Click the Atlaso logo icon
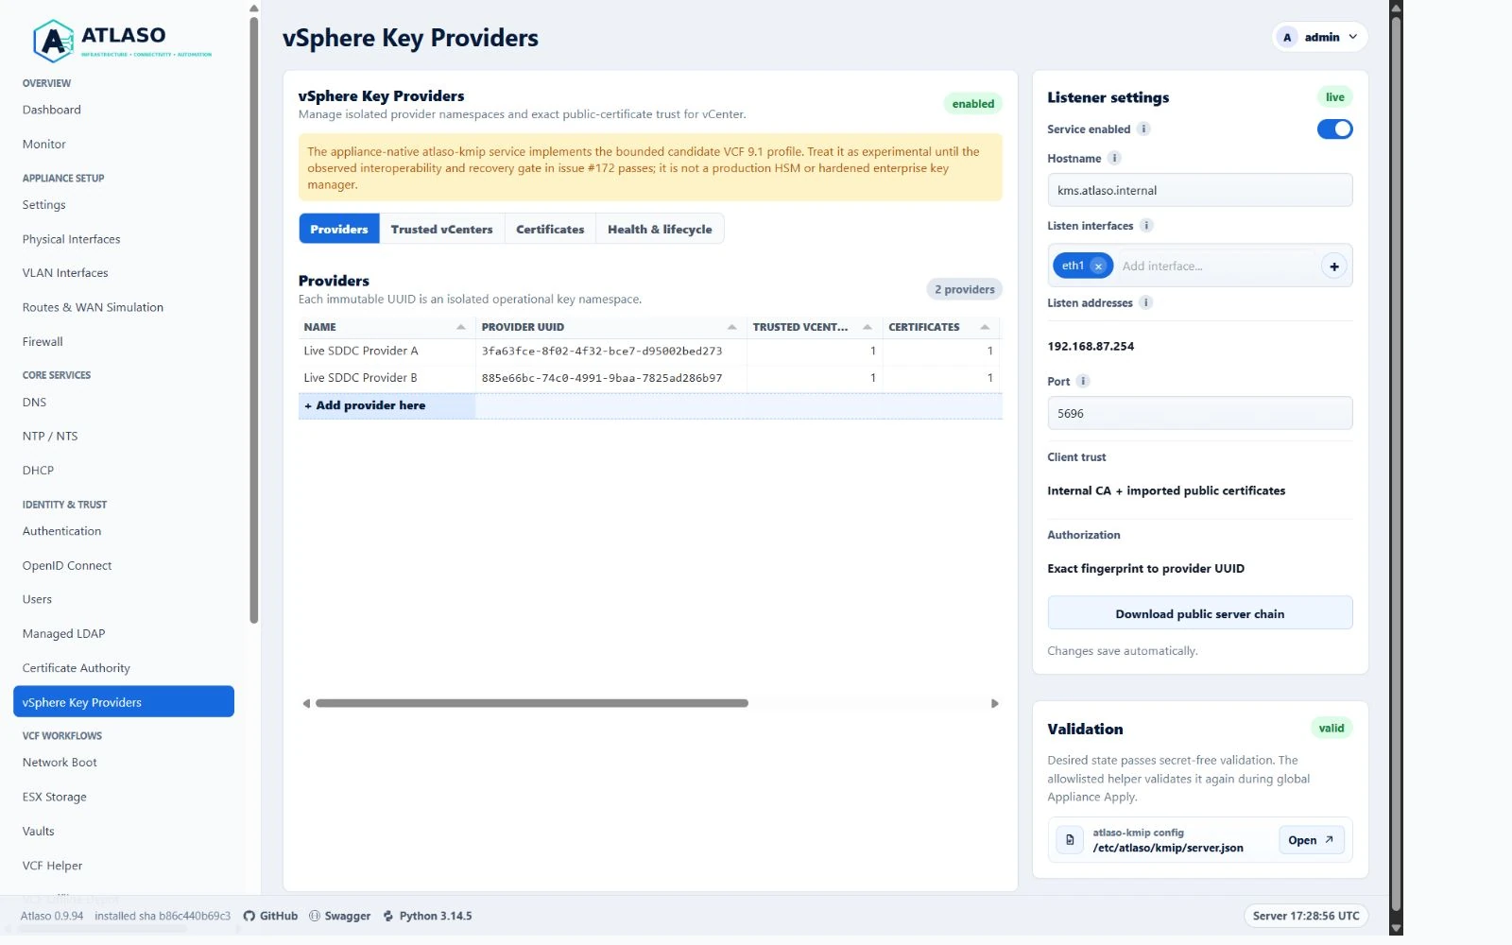Image resolution: width=1512 pixels, height=945 pixels. [x=53, y=41]
